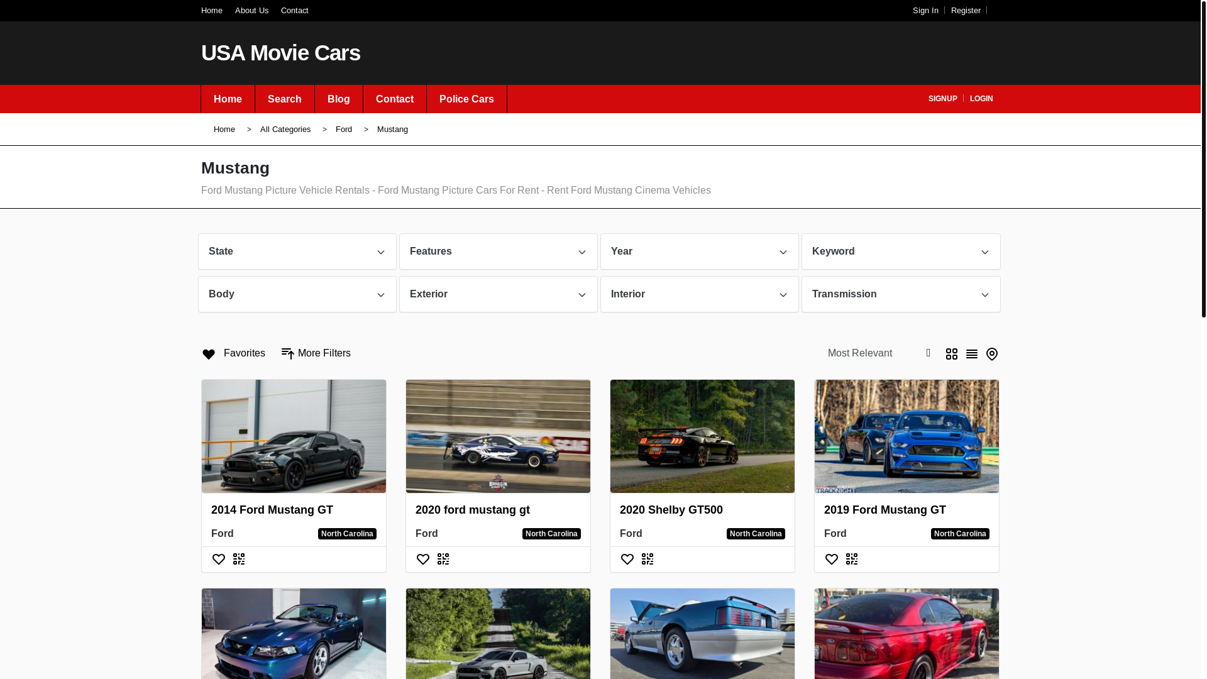Click the USA Movie Cars site title
This screenshot has height=679, width=1207.
[x=280, y=53]
